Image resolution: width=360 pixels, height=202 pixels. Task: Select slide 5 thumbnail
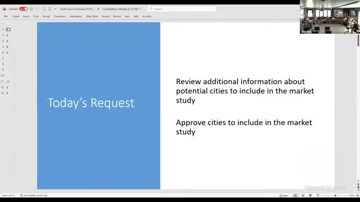[8, 47]
